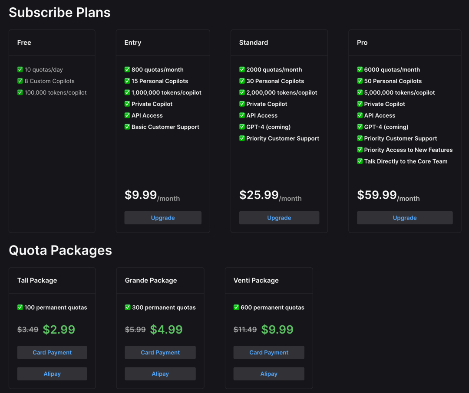Click the Free plan card title
The image size is (469, 393).
pyautogui.click(x=24, y=43)
